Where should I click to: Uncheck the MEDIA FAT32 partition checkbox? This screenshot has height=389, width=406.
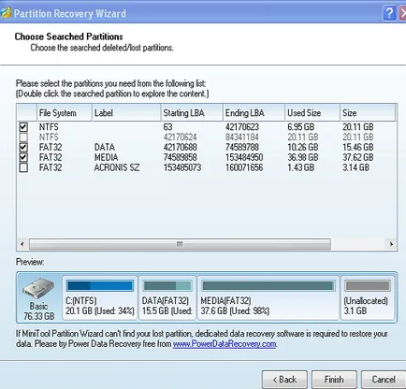click(23, 157)
